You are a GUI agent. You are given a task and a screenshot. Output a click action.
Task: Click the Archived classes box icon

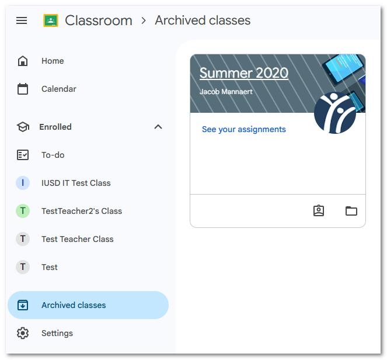click(x=23, y=305)
